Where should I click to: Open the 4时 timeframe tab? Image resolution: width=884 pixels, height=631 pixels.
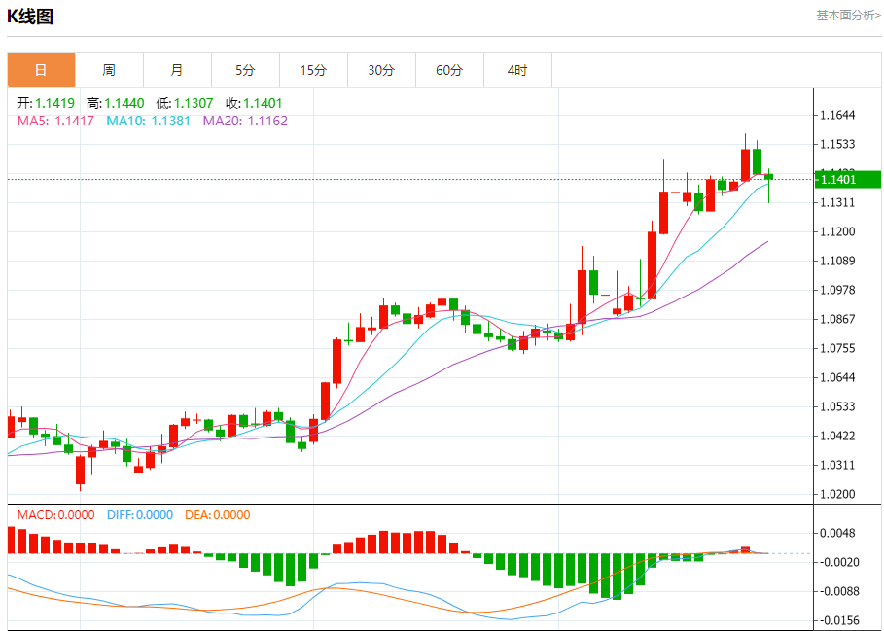[x=518, y=70]
